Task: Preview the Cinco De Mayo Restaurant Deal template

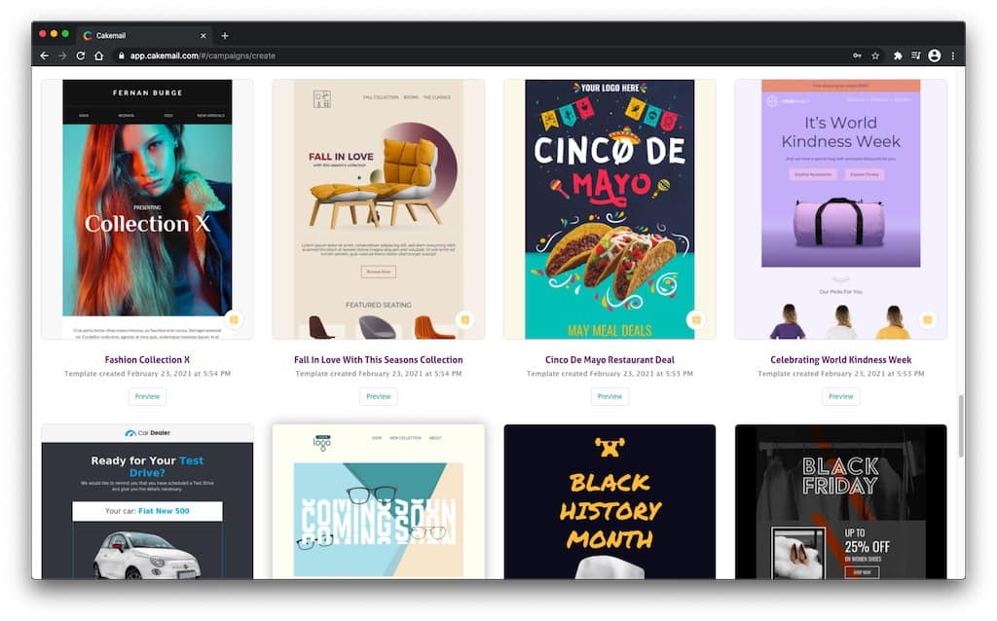Action: pyautogui.click(x=609, y=396)
